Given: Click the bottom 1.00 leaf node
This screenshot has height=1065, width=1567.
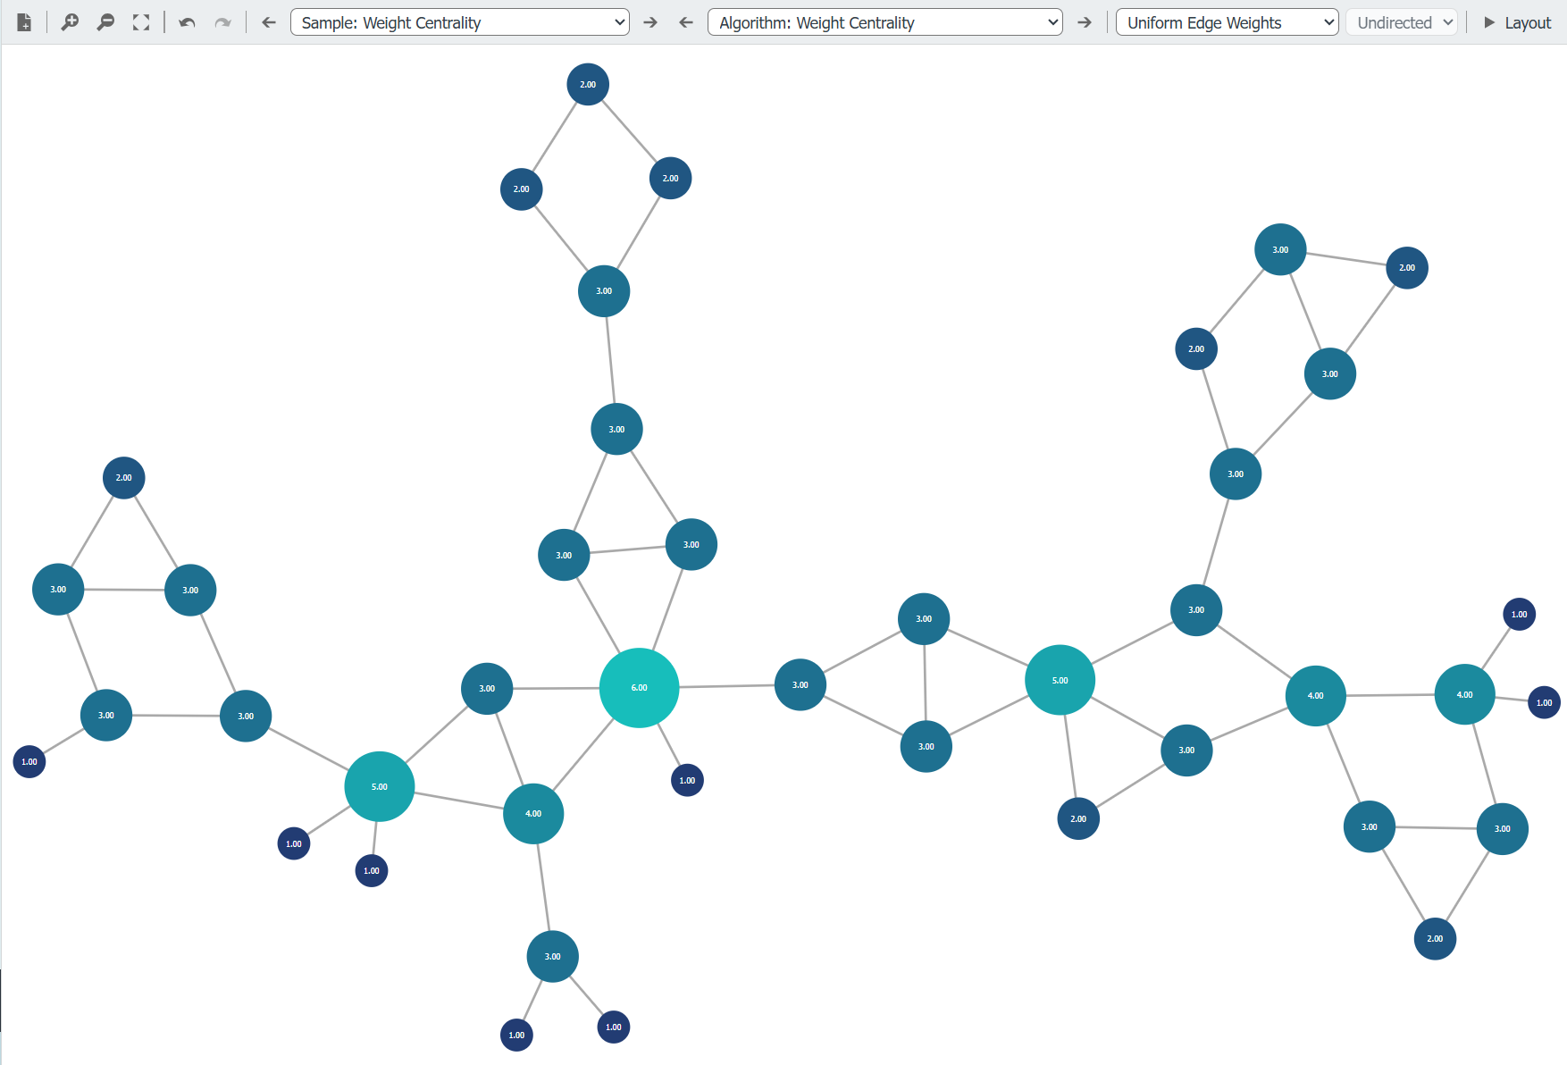Looking at the screenshot, I should pyautogui.click(x=515, y=1035).
